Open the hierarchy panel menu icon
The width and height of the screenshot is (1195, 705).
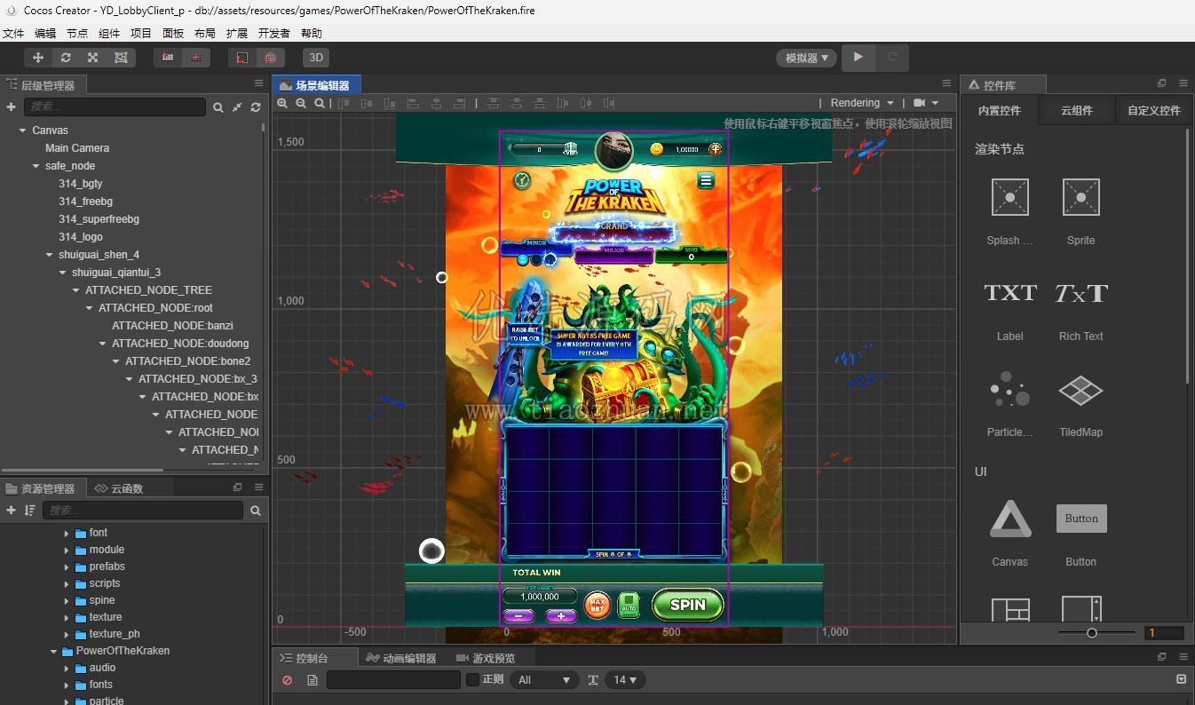click(258, 83)
